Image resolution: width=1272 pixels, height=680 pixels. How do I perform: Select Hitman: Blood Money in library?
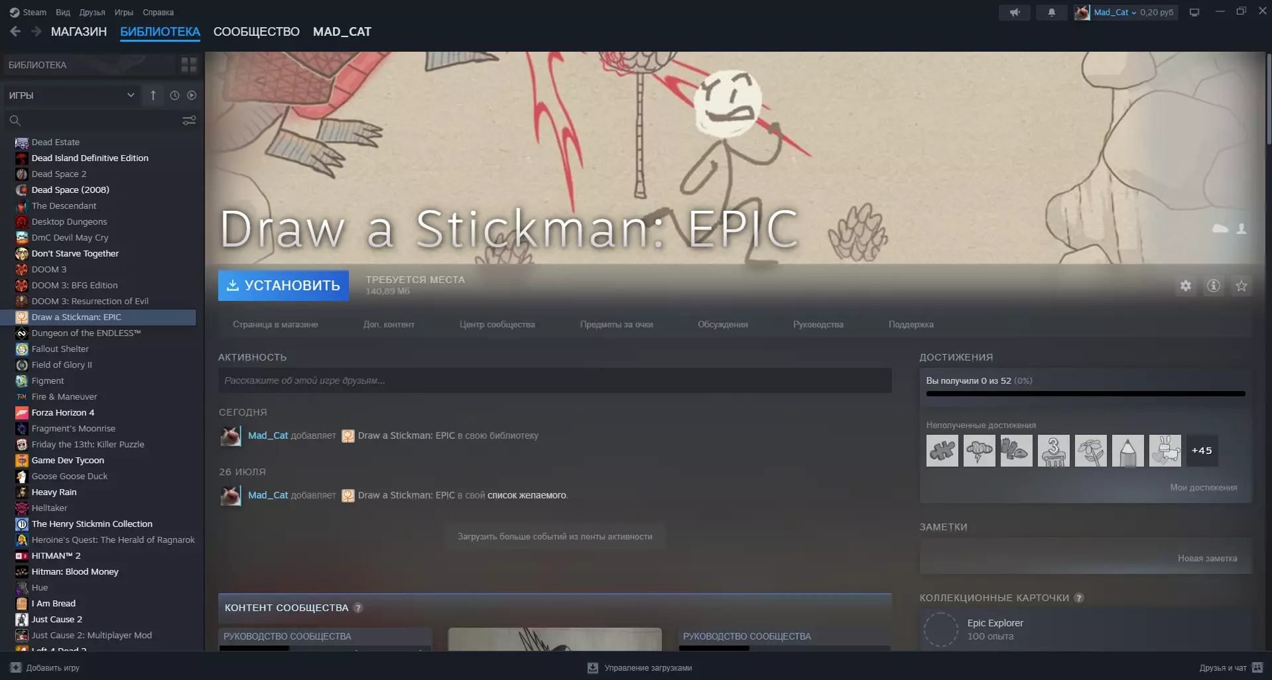[75, 572]
